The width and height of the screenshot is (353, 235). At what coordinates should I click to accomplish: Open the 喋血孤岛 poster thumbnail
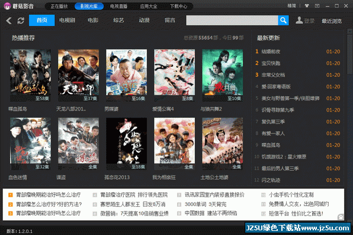click(30, 75)
